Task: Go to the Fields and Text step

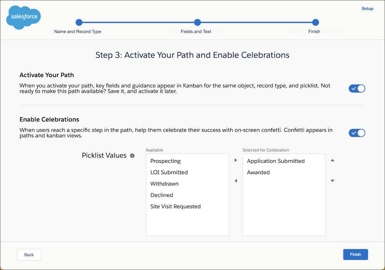Action: click(x=196, y=31)
